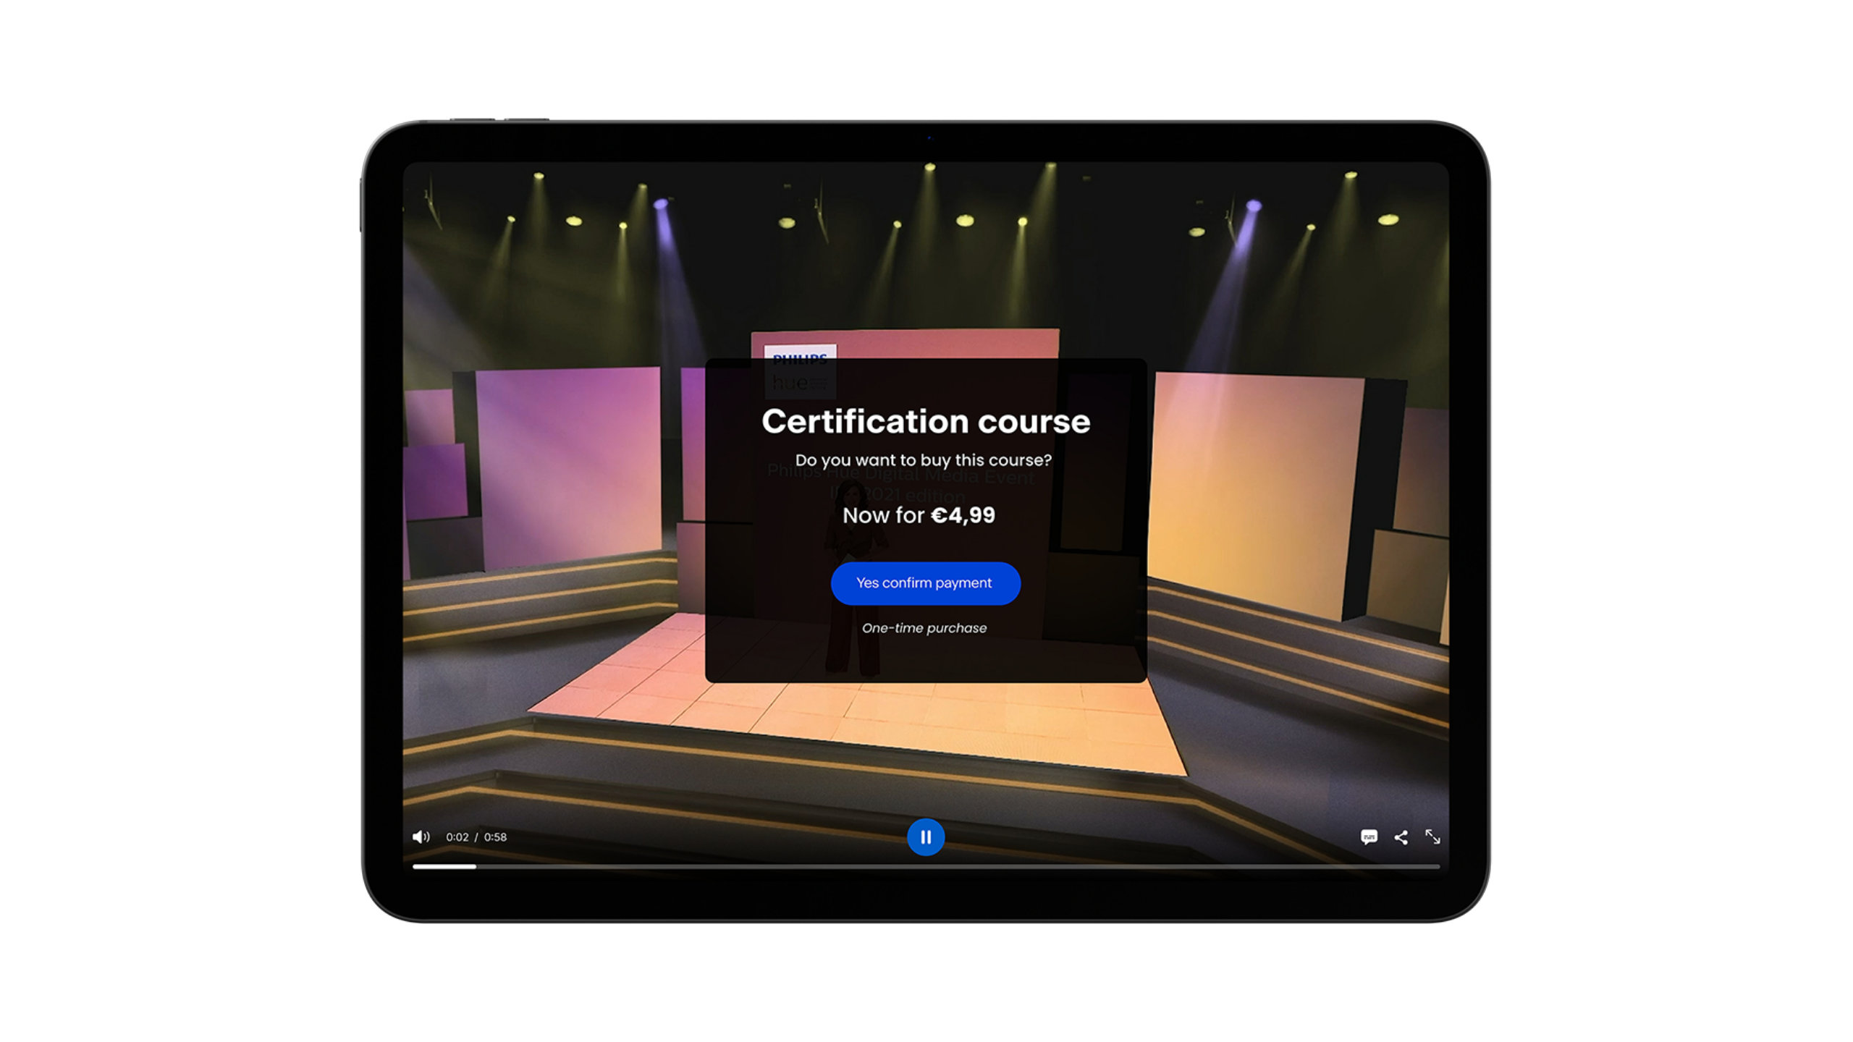Screen dimensions: 1853x1042
Task: Click the share icon
Action: click(x=1401, y=837)
